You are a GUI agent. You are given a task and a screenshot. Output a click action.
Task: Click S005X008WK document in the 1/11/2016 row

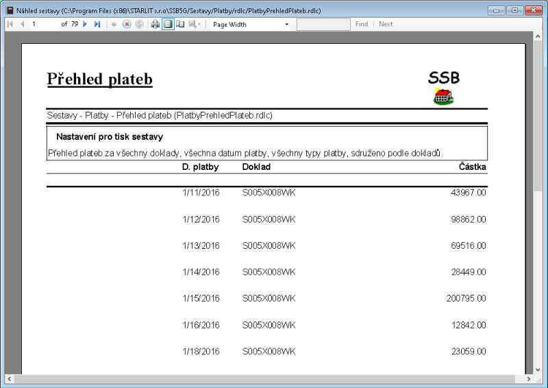(x=269, y=193)
